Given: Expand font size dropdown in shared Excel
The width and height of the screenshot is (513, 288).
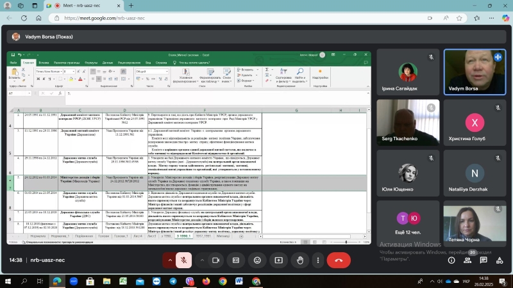Looking at the screenshot, I should 73,71.
